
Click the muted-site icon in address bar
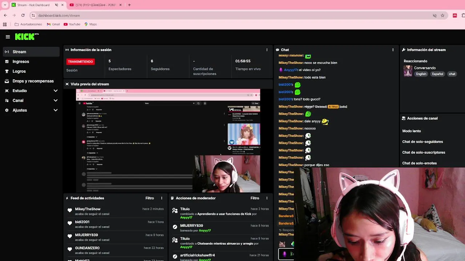(x=434, y=16)
